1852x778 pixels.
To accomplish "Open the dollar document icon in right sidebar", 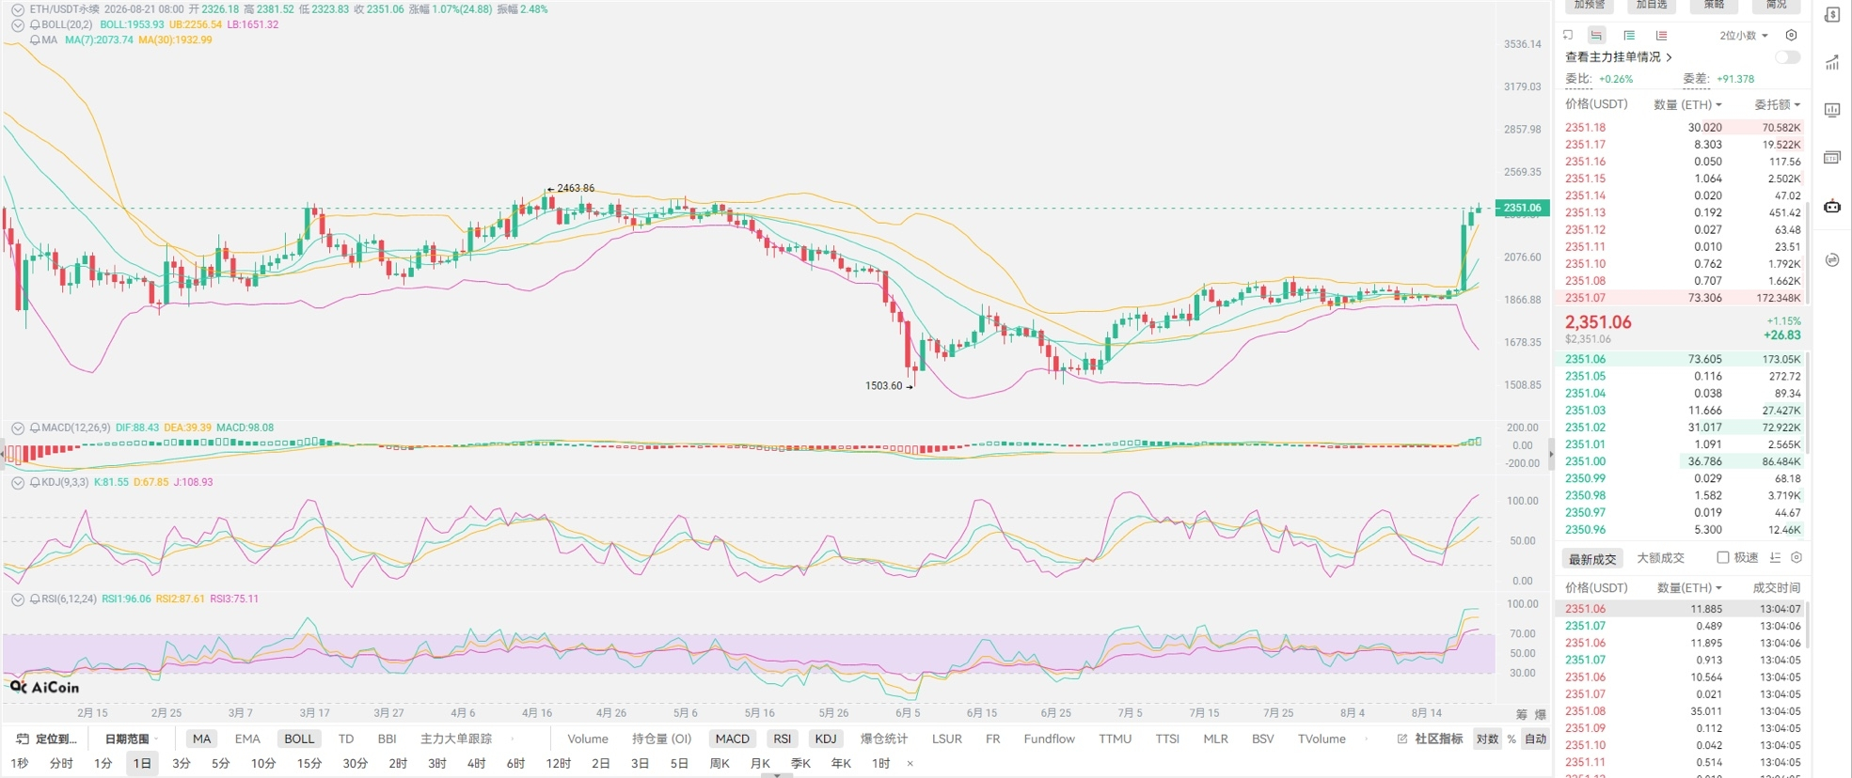I will click(1832, 15).
